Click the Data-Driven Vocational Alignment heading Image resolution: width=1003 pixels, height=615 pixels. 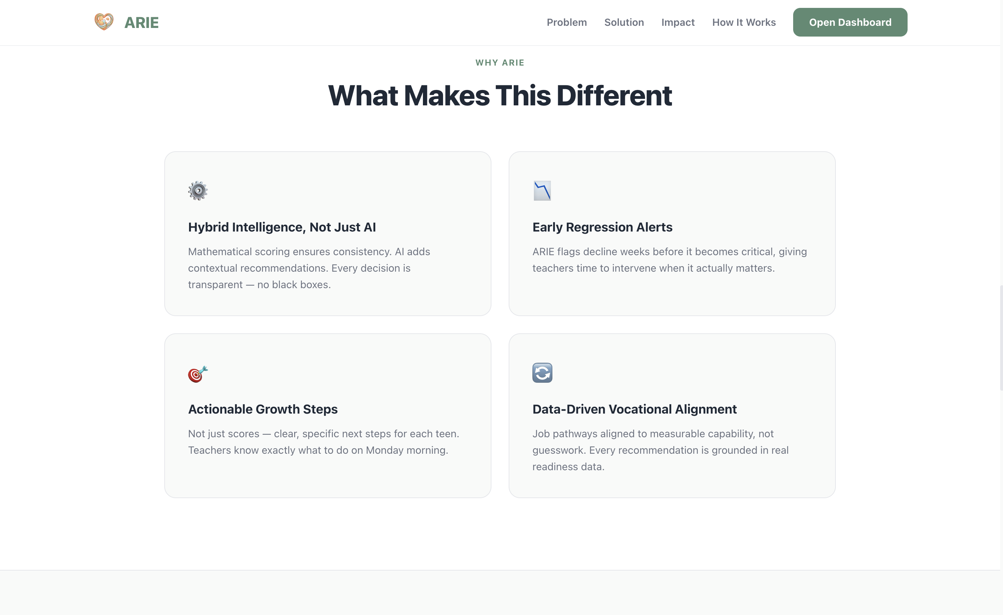(634, 409)
